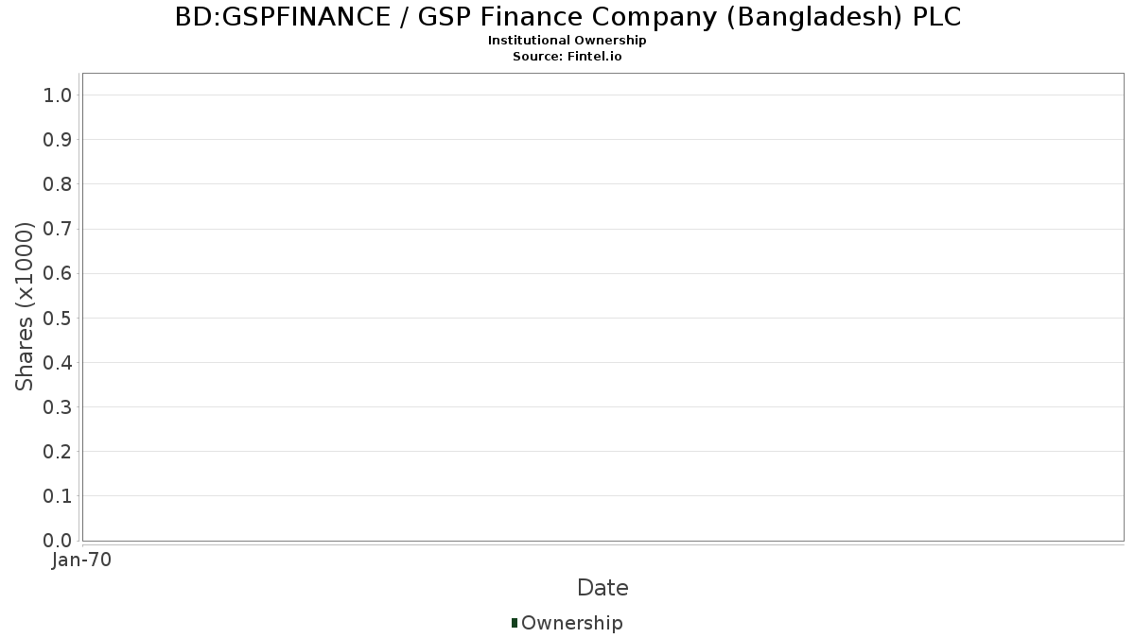This screenshot has width=1135, height=638.
Task: Select the 0.2 y-axis tick label
Action: click(58, 452)
